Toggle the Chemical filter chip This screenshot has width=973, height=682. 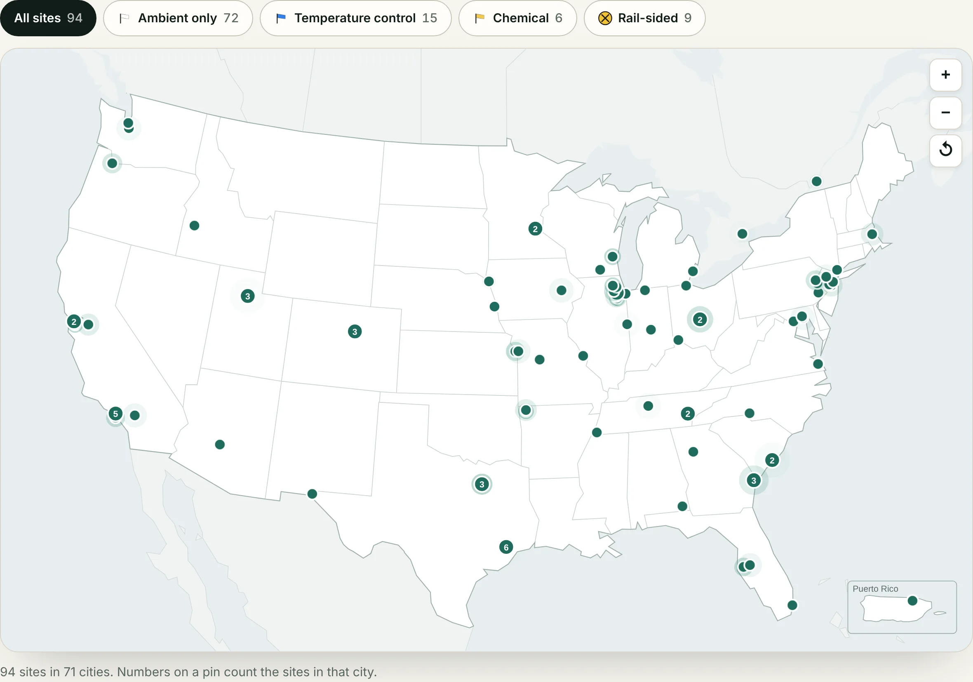coord(517,18)
